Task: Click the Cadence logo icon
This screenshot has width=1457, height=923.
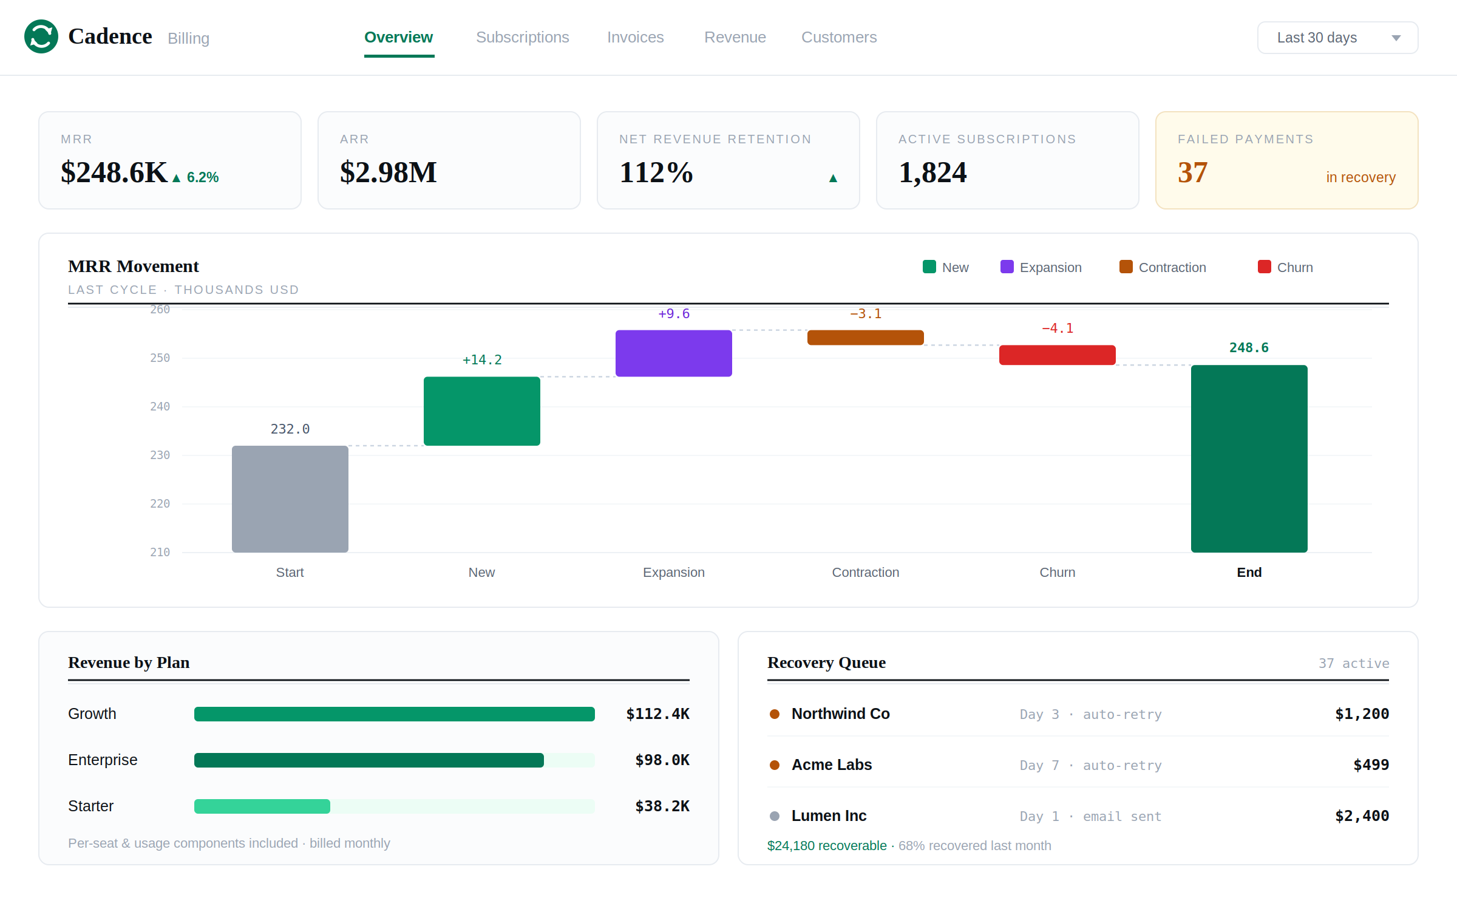Action: point(41,36)
